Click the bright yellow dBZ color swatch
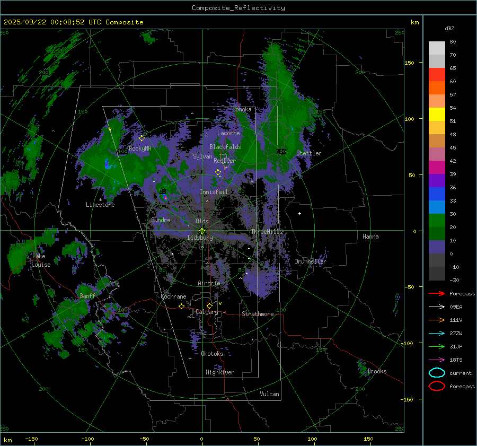This screenshot has height=446, width=477. (x=437, y=114)
